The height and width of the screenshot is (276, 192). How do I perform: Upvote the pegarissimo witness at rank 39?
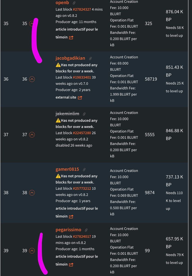(32, 251)
